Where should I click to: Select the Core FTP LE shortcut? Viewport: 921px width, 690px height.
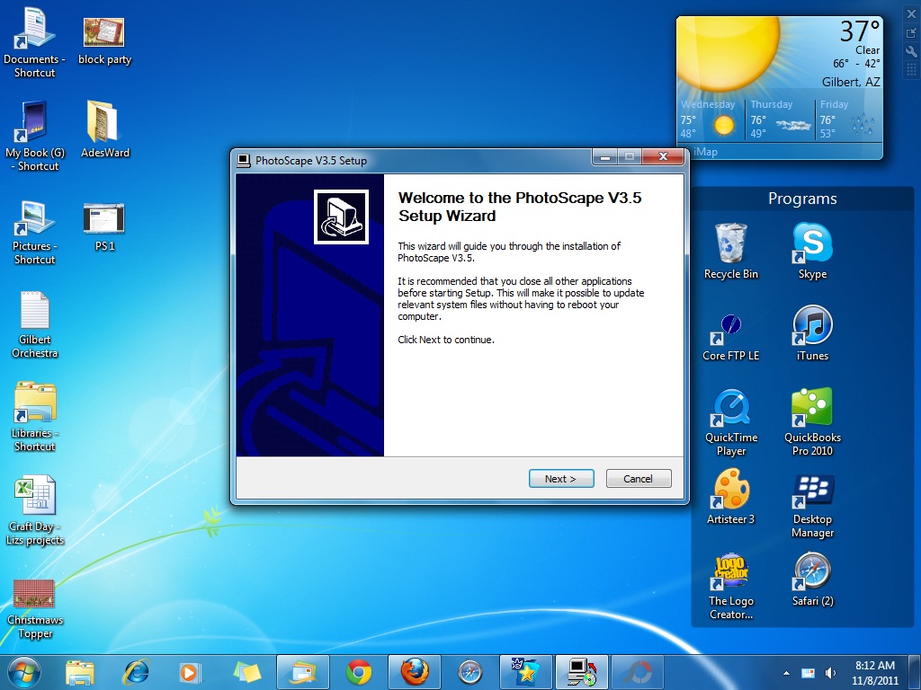pos(730,338)
